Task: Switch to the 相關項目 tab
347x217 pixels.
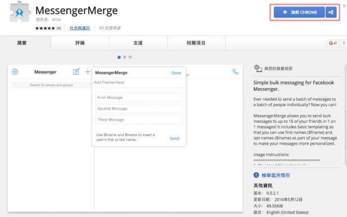Action: pos(196,43)
